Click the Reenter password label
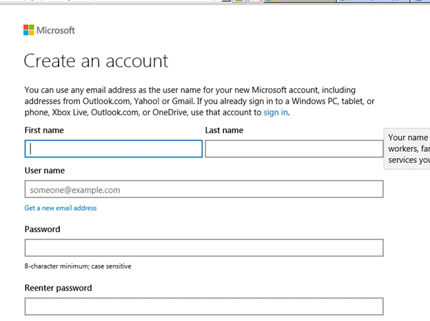This screenshot has height=321, width=430. tap(58, 288)
